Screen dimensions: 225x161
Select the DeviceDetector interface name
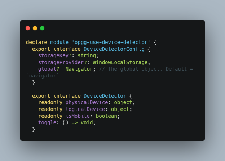click(x=105, y=96)
